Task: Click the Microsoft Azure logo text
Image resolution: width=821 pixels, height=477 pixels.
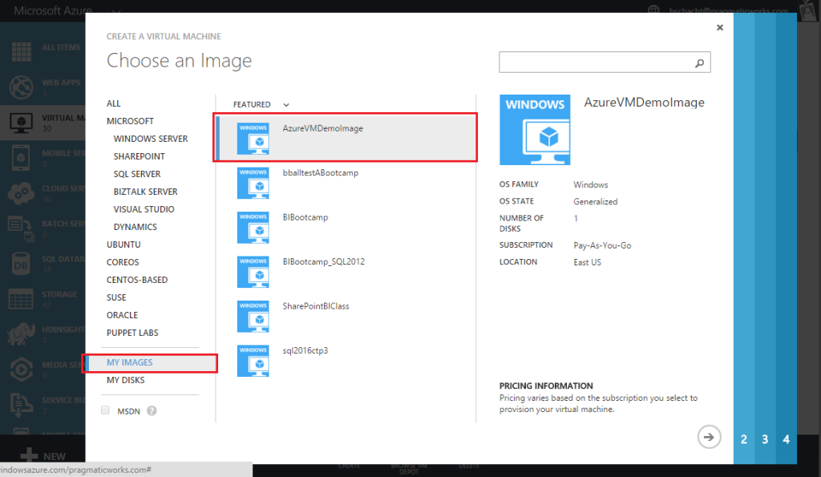Action: pos(53,10)
